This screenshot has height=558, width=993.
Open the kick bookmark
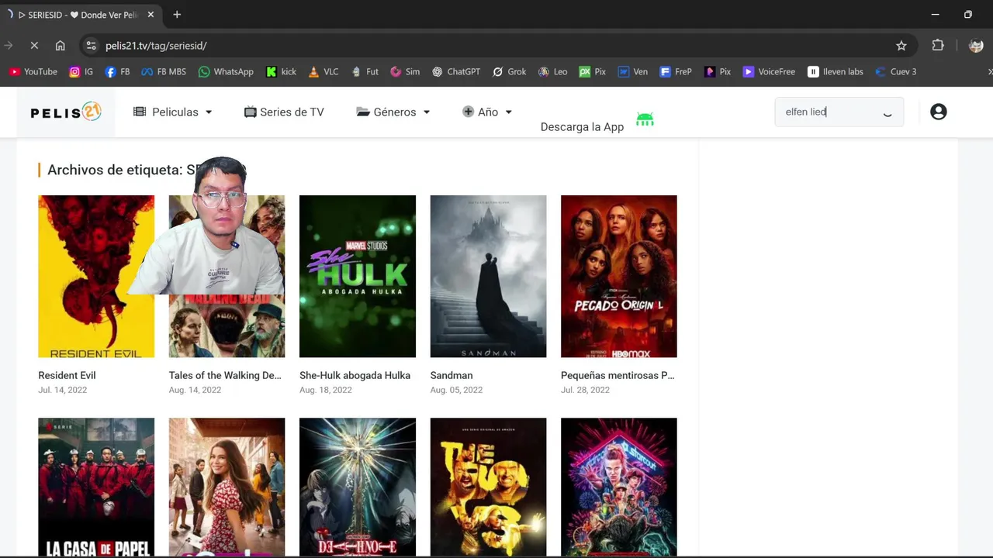pos(281,71)
